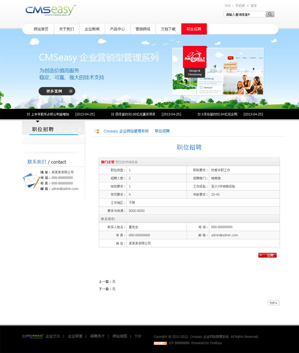
Task: Click the search query input field
Action: (x=244, y=14)
